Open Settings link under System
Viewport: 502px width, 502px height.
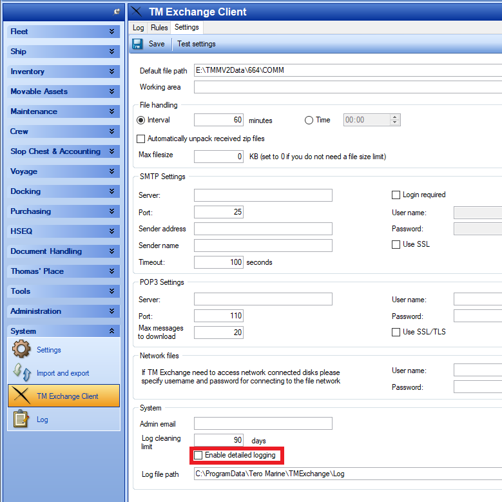[49, 350]
